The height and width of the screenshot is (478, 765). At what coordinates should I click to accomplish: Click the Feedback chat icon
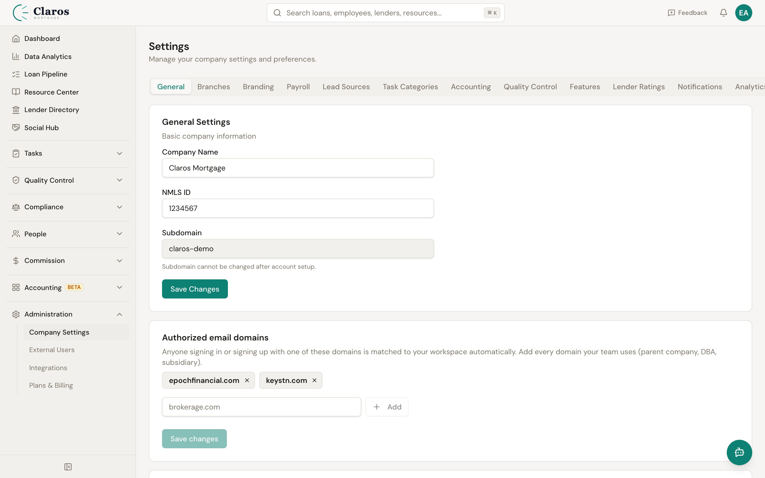point(671,13)
